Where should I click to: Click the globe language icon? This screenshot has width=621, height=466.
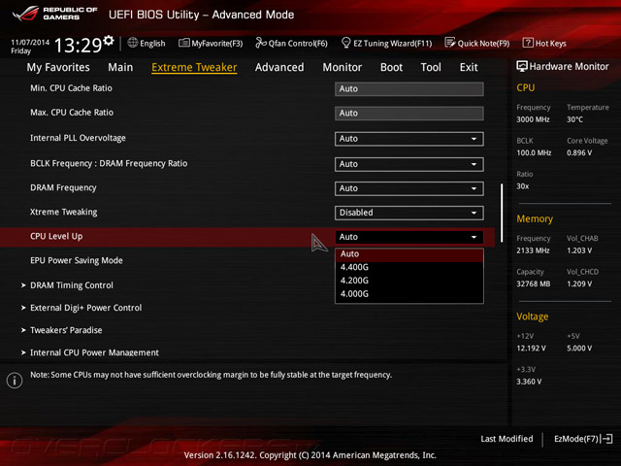pos(133,43)
